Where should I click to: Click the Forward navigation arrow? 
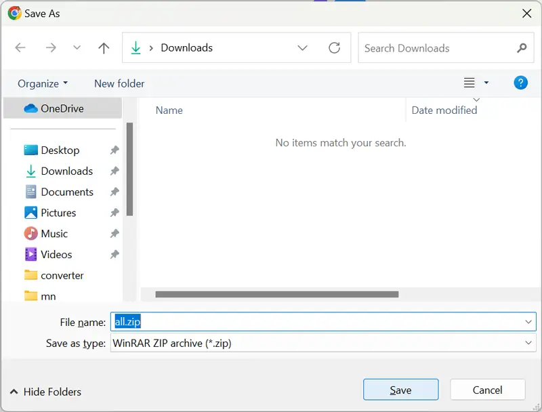point(51,48)
